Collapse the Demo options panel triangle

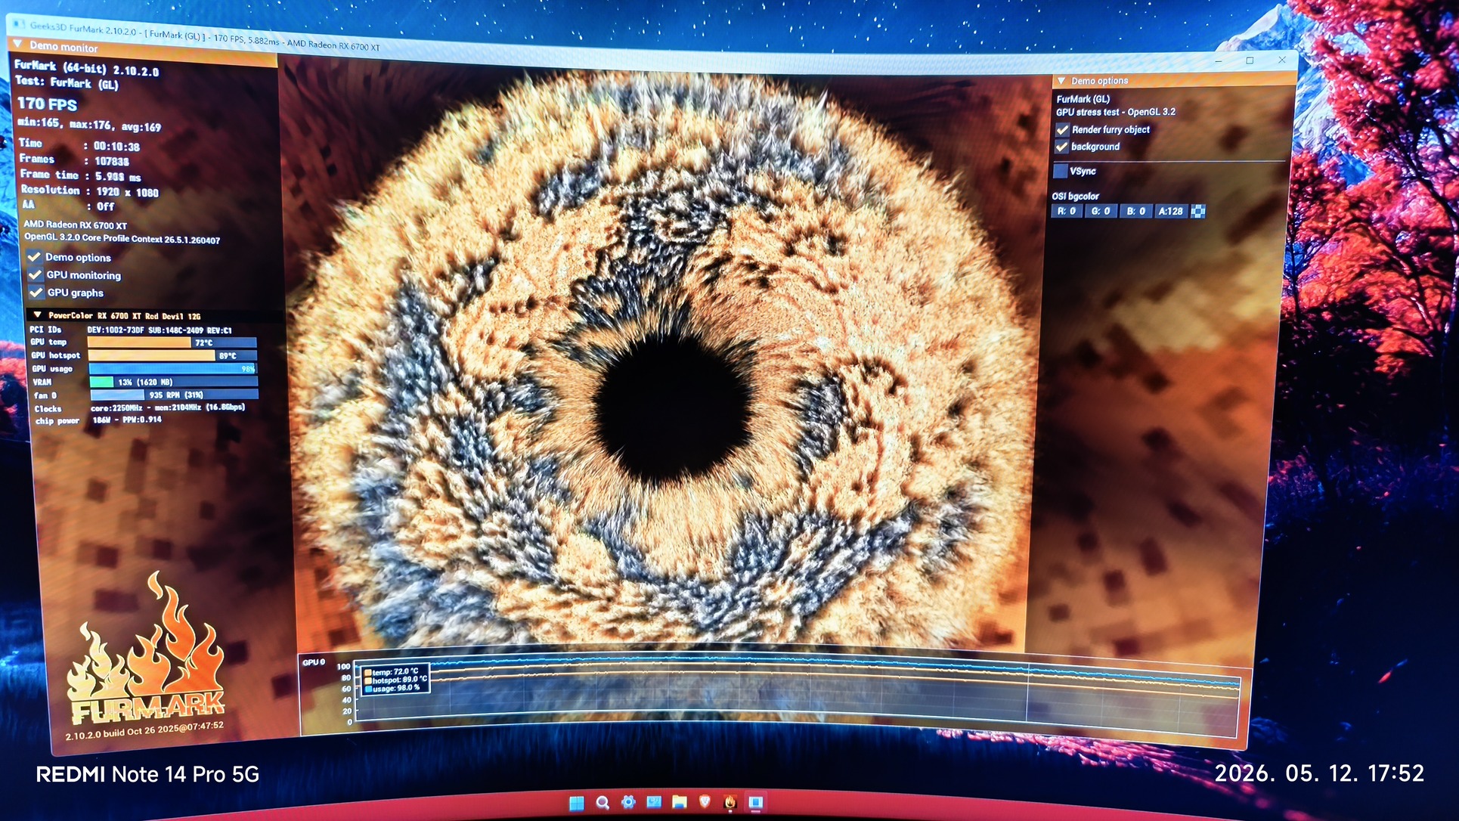(x=1061, y=80)
